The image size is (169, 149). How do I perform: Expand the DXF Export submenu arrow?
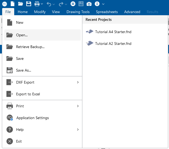tap(78, 82)
